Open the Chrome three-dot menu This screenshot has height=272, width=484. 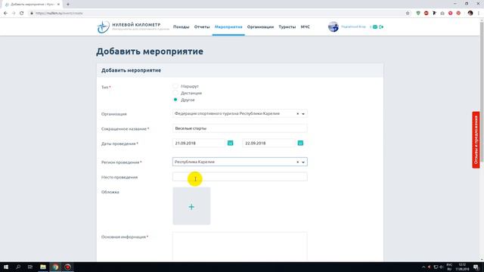(479, 14)
